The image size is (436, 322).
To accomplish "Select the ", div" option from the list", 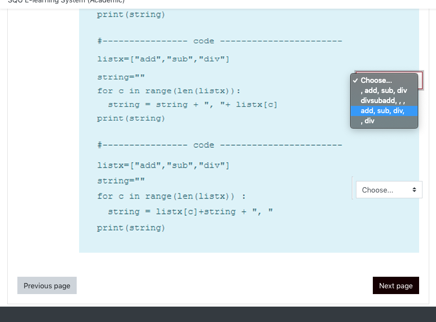I will point(368,121).
